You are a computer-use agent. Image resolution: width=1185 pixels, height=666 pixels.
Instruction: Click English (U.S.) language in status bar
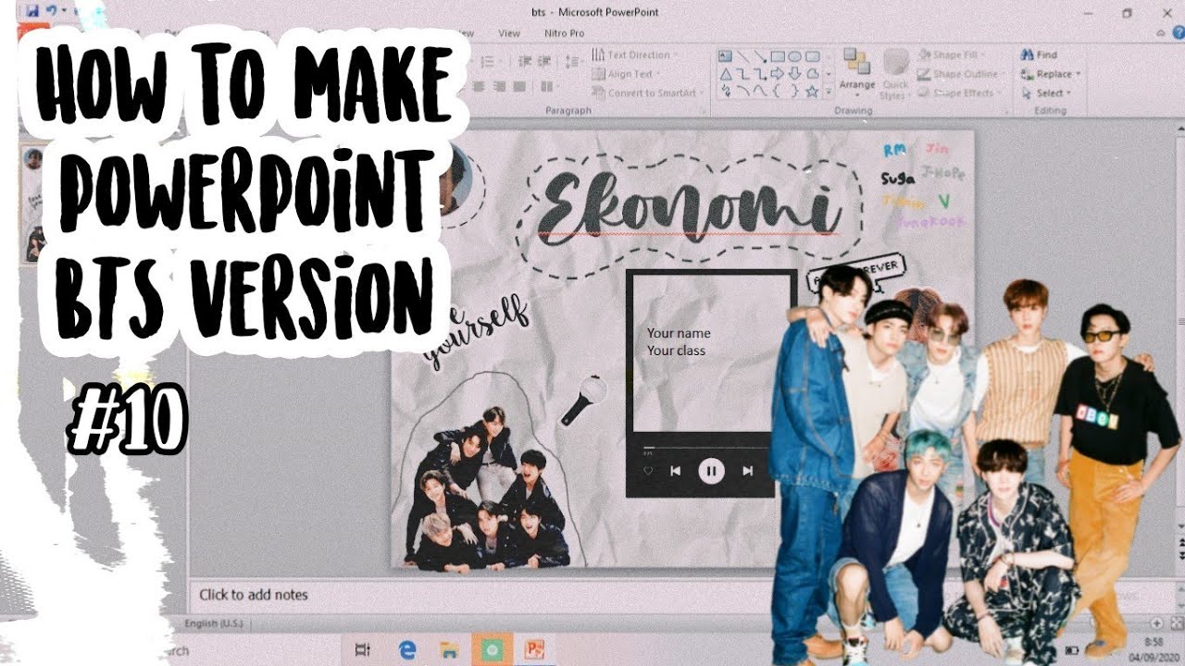[x=214, y=624]
